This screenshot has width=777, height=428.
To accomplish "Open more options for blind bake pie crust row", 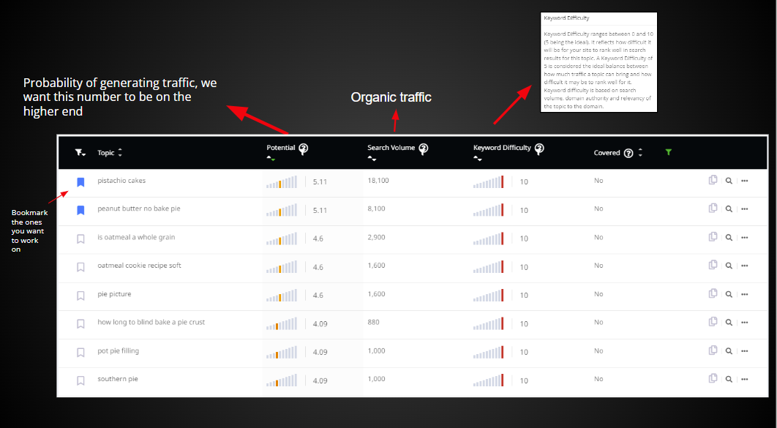I will coord(744,323).
